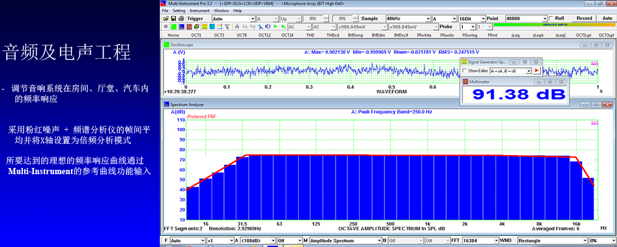This screenshot has height=247, width=617.
Task: Open the Probe 1 dropdown
Action: click(x=468, y=27)
